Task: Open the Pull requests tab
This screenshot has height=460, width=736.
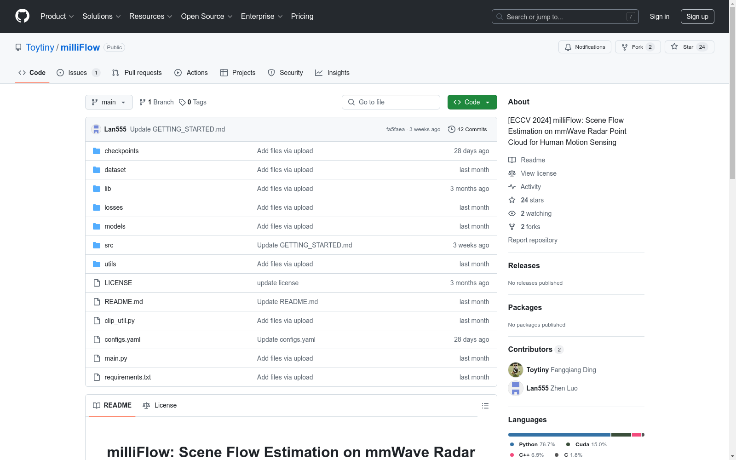Action: pos(137,73)
